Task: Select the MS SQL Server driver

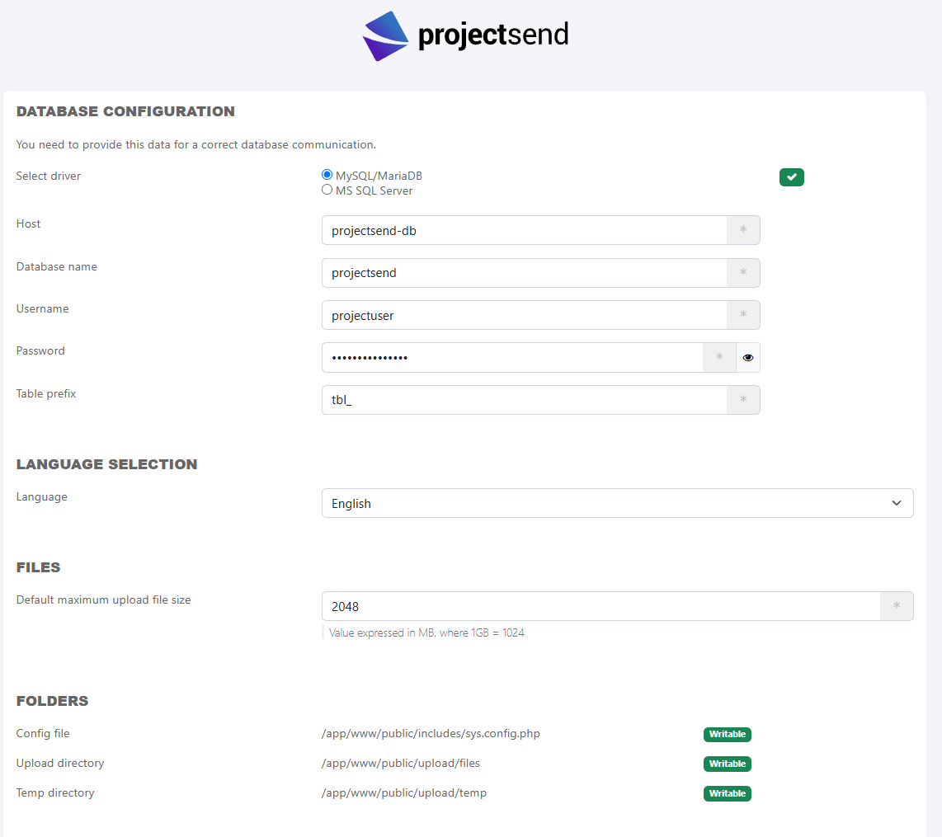Action: coord(327,190)
